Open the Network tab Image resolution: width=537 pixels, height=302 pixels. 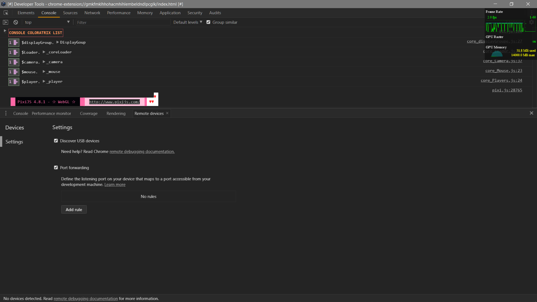click(x=92, y=13)
